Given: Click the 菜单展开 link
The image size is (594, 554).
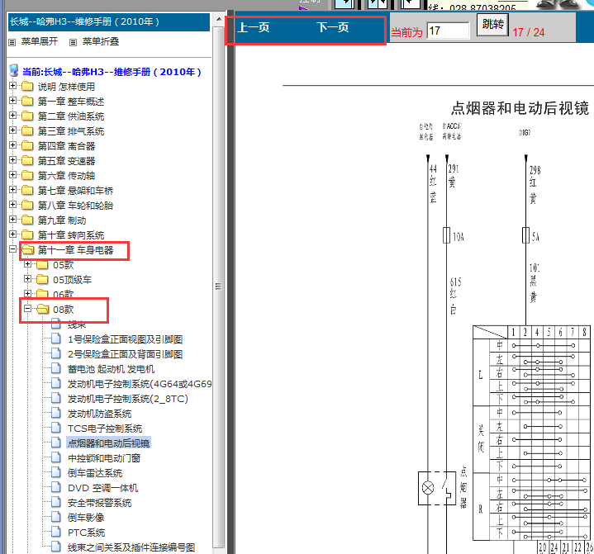Looking at the screenshot, I should pos(40,41).
